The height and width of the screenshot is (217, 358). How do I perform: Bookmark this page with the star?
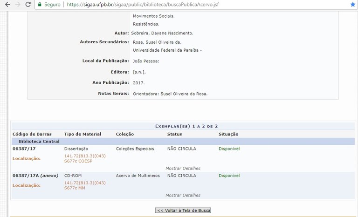pos(352,5)
